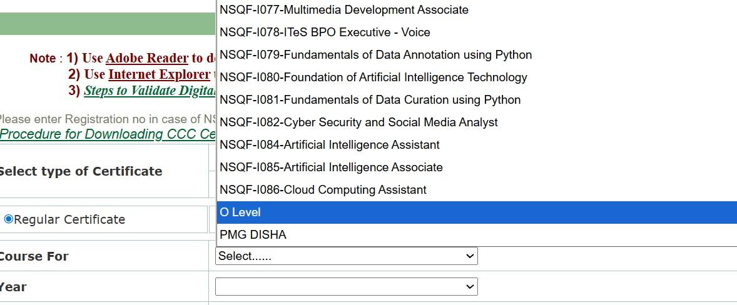Select Foundation of Artificial Intelligence Technology option
The width and height of the screenshot is (737, 305).
pyautogui.click(x=373, y=77)
